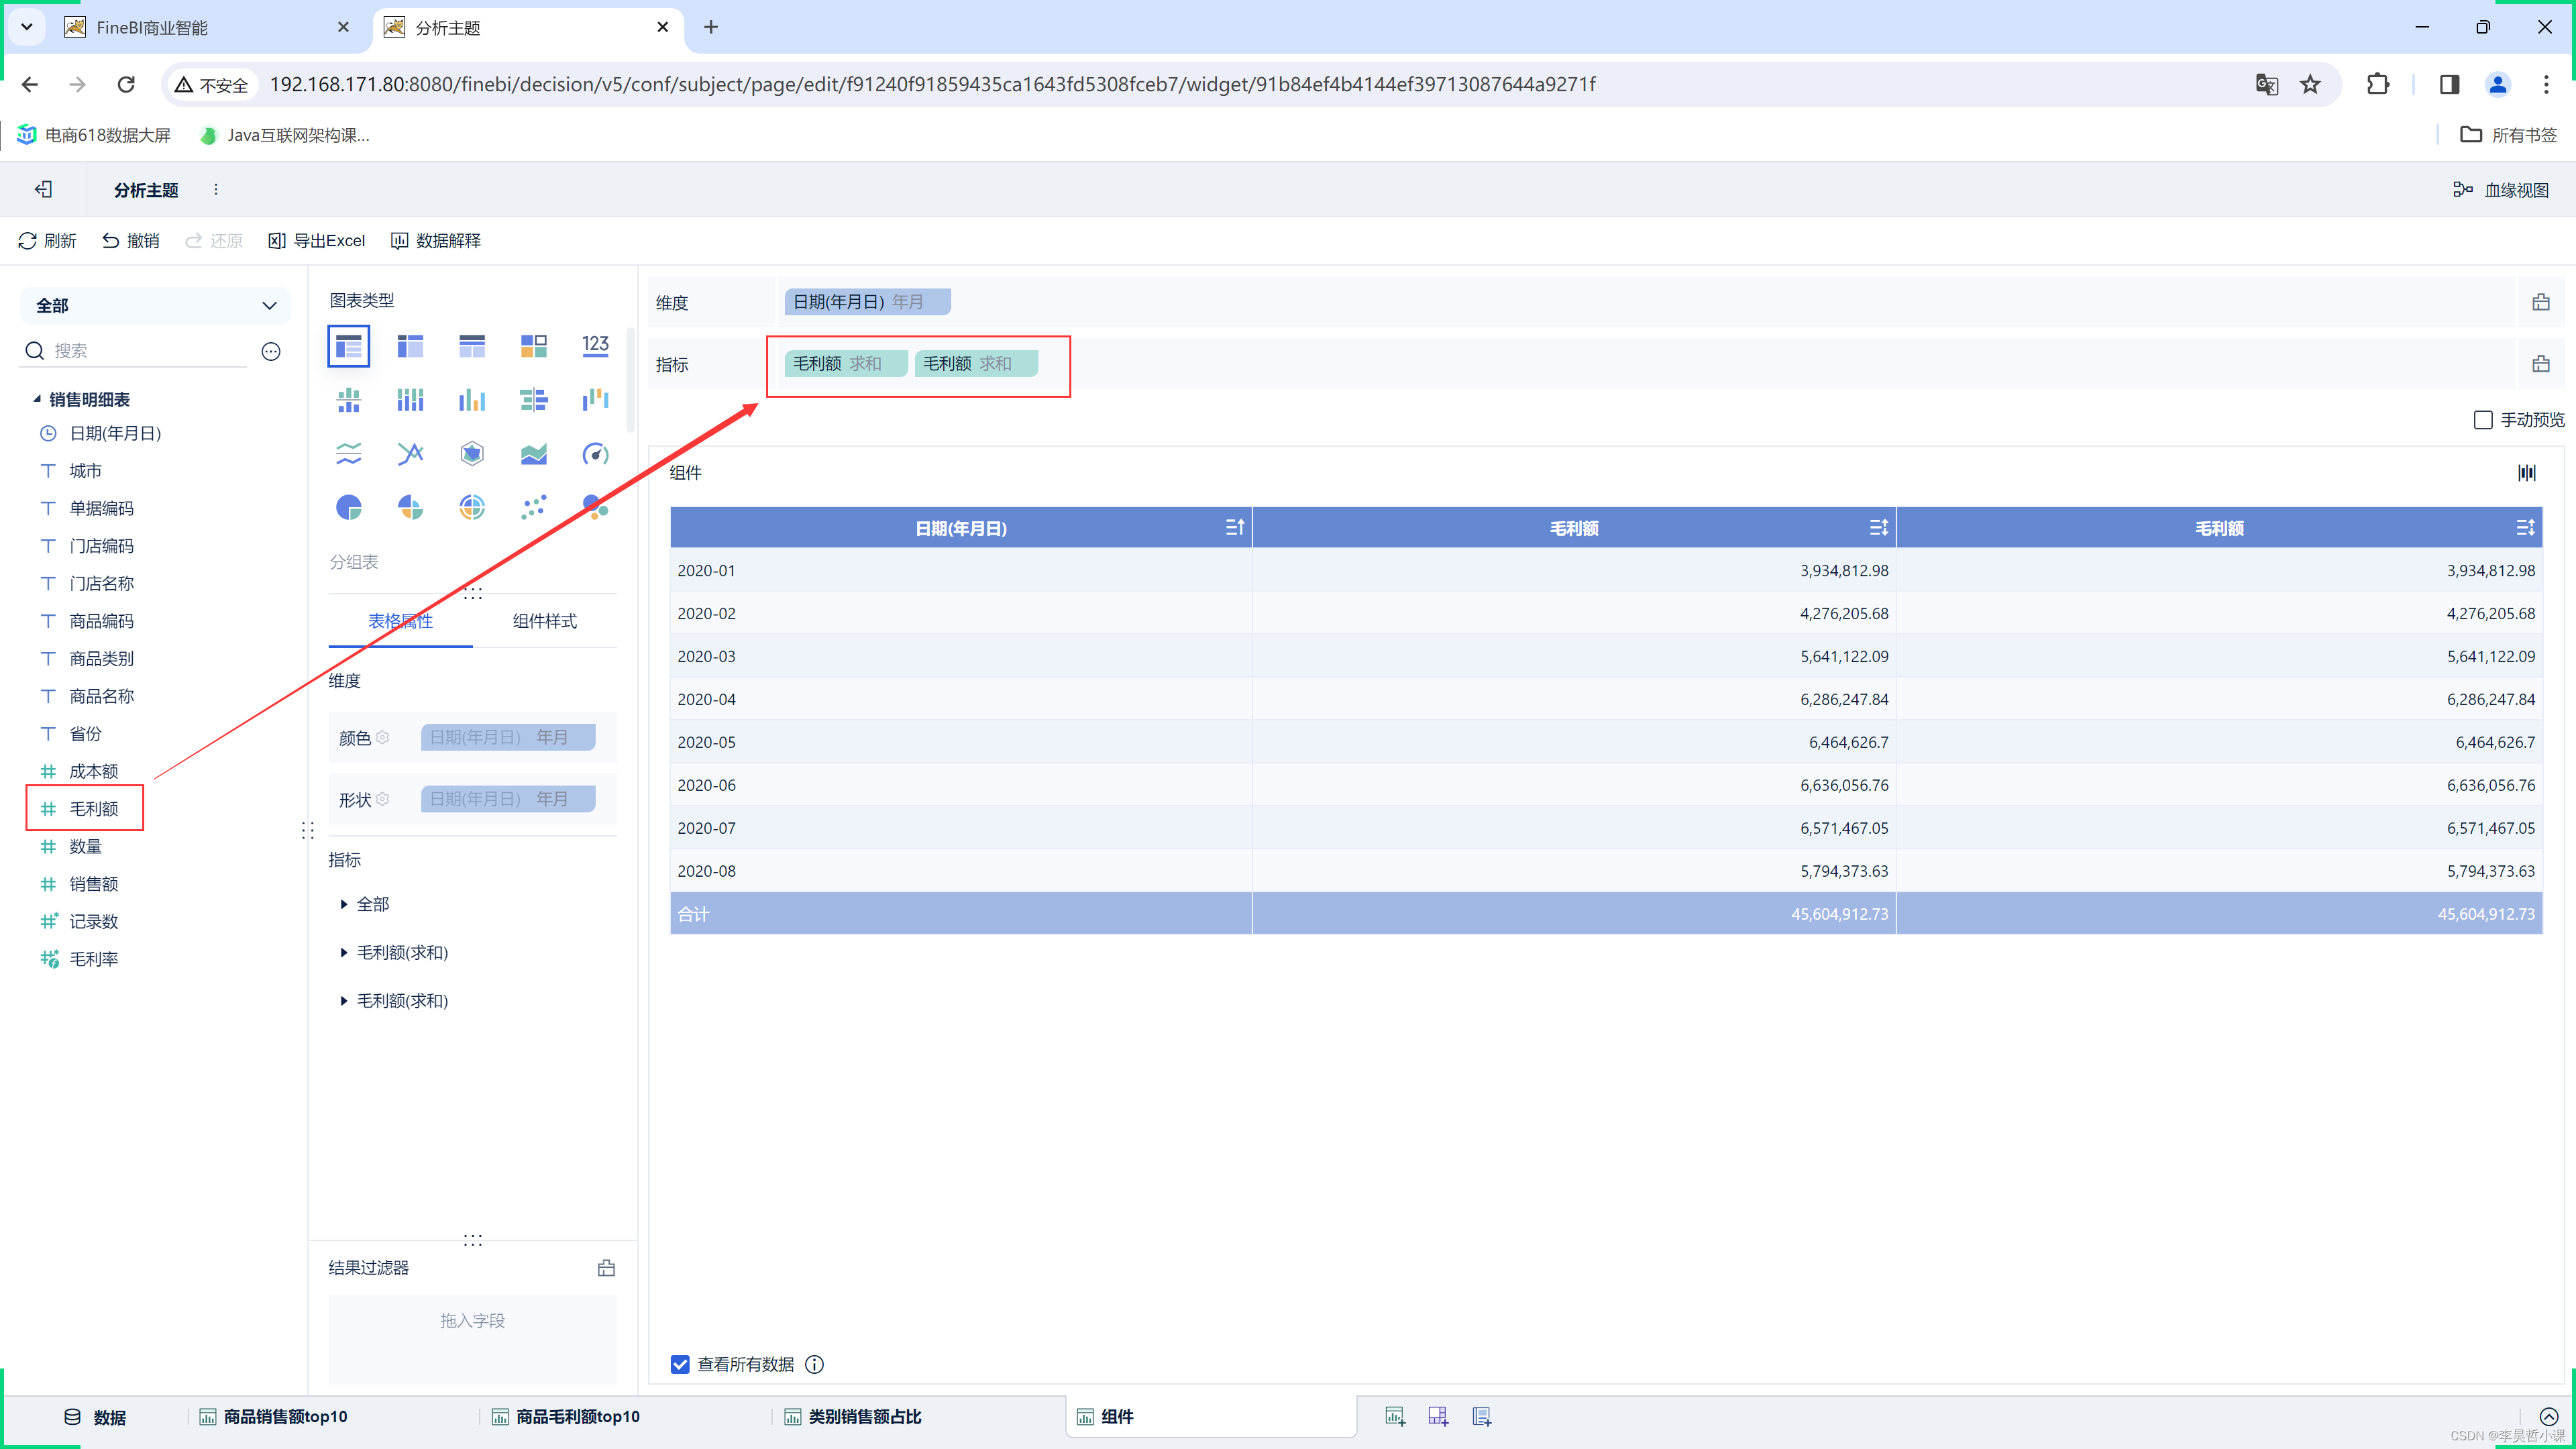Uncheck 查看所有数据 checkbox
Viewport: 2576px width, 1449px height.
680,1364
